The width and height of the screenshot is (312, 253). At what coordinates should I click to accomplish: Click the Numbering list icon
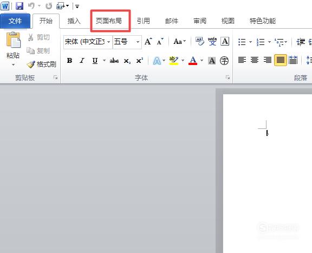pos(261,42)
